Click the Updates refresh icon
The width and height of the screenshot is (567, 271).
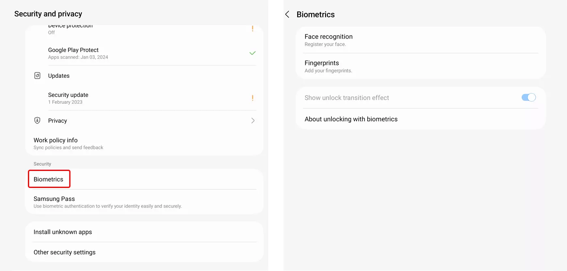[x=37, y=76]
